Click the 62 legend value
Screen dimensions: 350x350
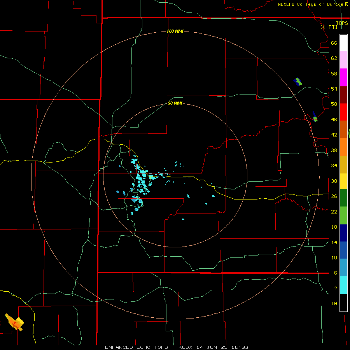tap(334, 58)
